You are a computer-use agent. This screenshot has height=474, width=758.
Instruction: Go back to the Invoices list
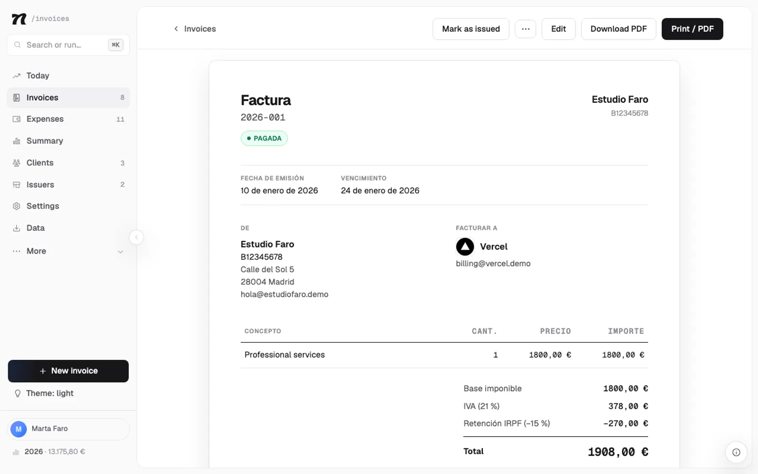coord(195,29)
